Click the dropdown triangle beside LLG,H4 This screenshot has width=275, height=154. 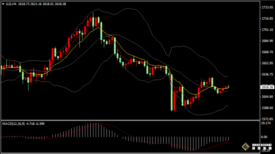point(3,4)
